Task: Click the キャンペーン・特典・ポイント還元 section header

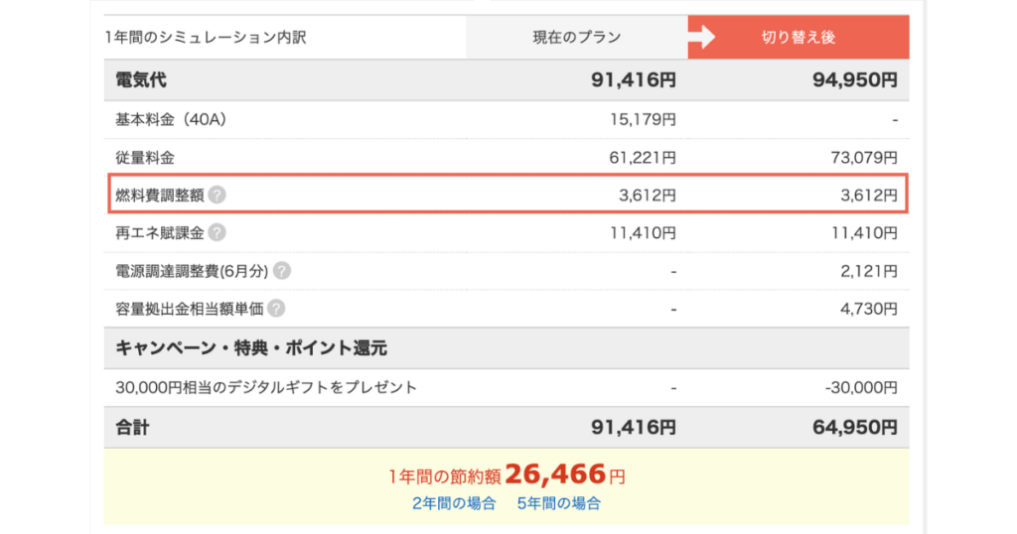Action: 251,348
